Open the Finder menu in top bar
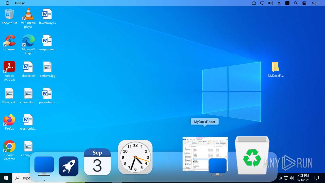The image size is (325, 183). pyautogui.click(x=20, y=3)
